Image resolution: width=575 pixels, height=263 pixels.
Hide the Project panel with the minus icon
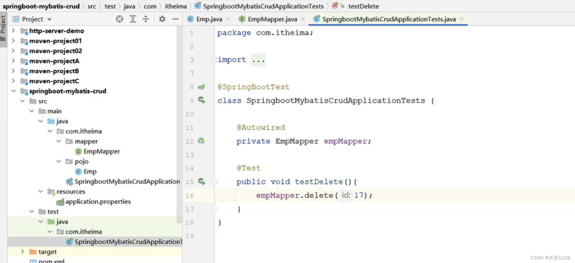coord(175,19)
